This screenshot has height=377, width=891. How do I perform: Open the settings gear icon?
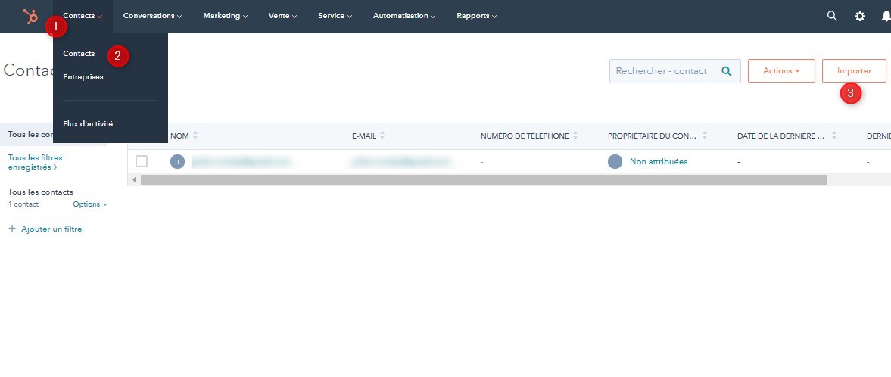(860, 17)
